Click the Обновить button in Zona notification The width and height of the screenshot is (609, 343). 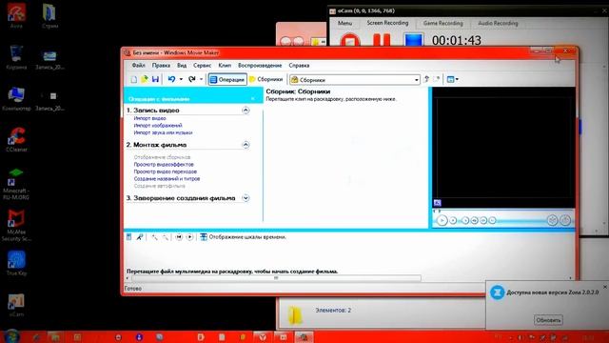click(548, 320)
